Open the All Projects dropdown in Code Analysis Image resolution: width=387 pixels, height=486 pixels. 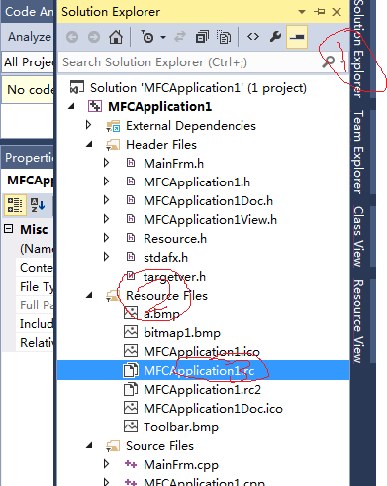tap(28, 61)
